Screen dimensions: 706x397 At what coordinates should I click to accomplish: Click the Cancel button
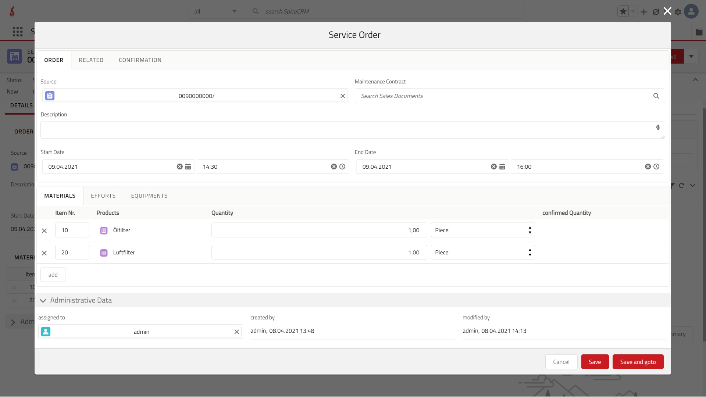click(x=561, y=362)
